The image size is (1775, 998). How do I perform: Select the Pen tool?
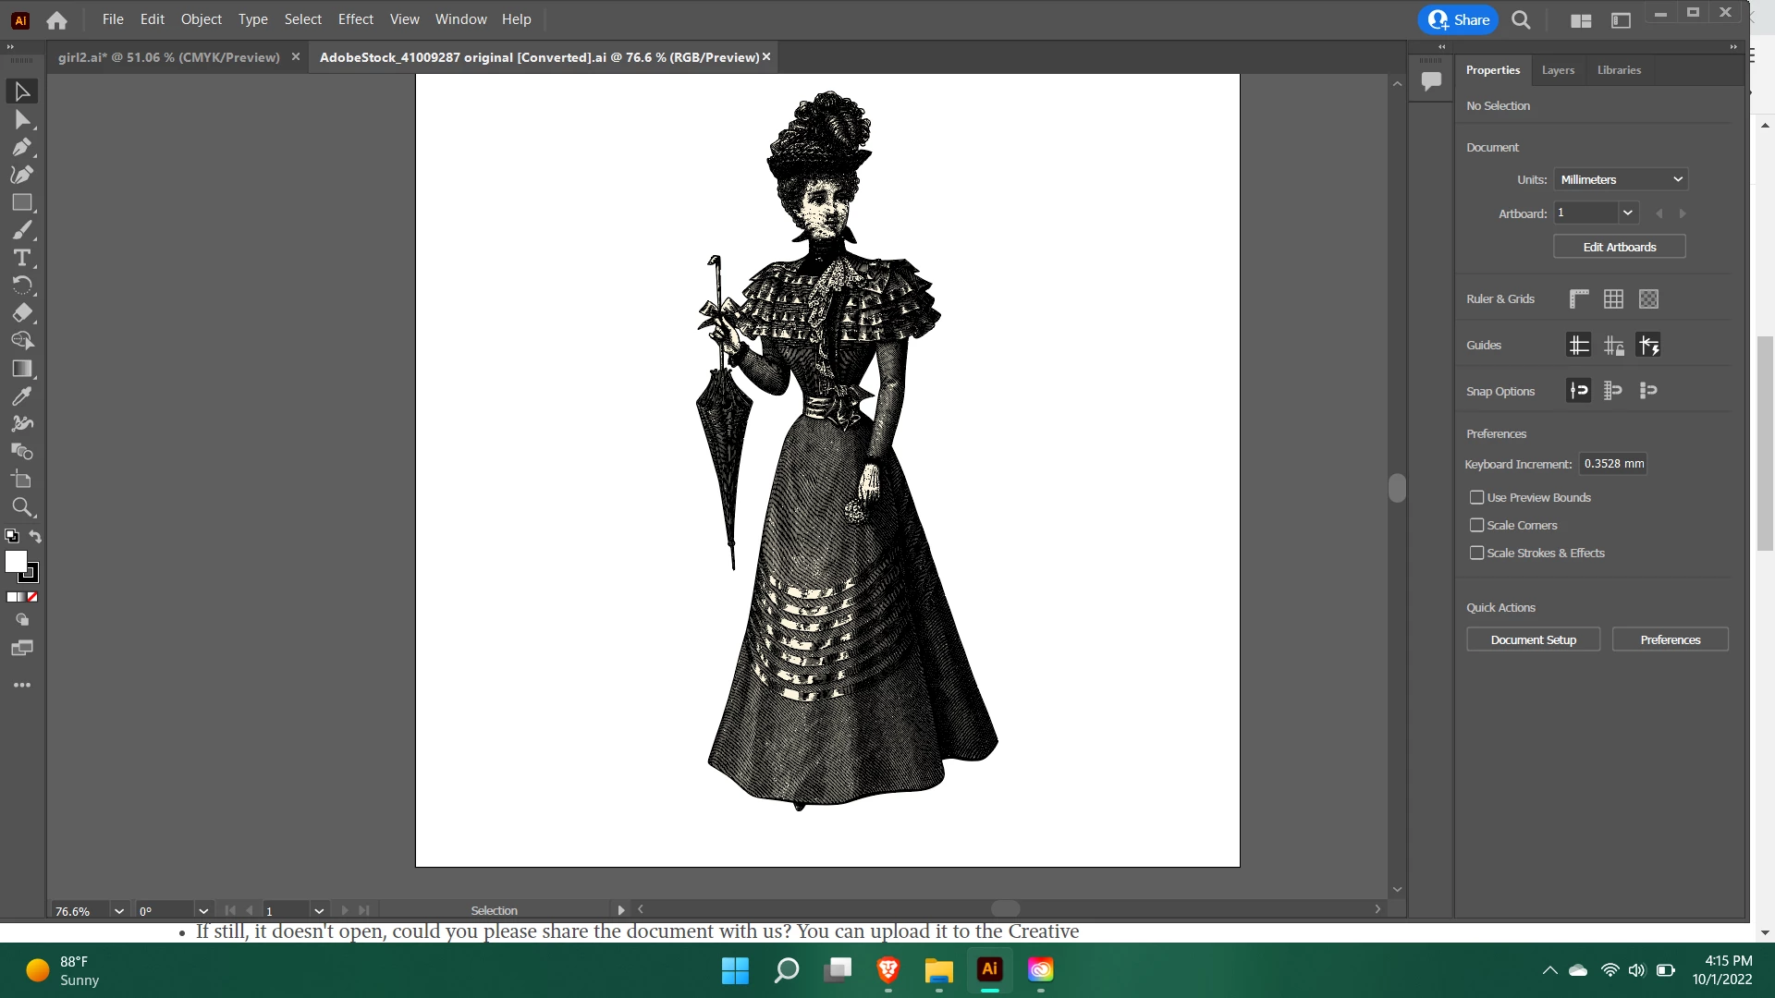tap(22, 147)
